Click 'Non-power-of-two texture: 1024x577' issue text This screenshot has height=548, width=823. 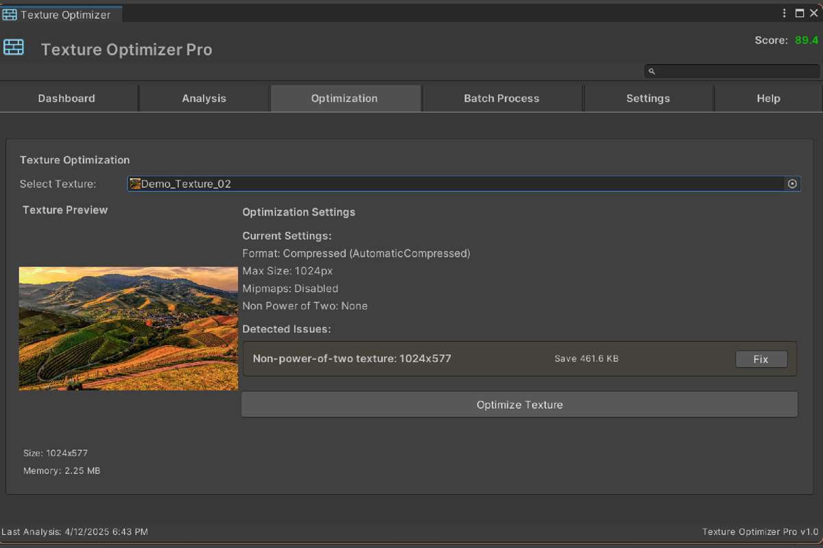click(352, 358)
